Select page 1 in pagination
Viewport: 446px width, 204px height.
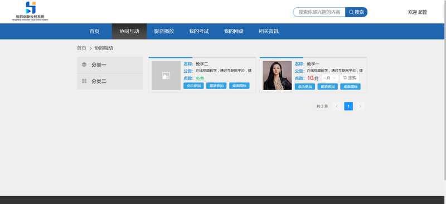pos(348,106)
